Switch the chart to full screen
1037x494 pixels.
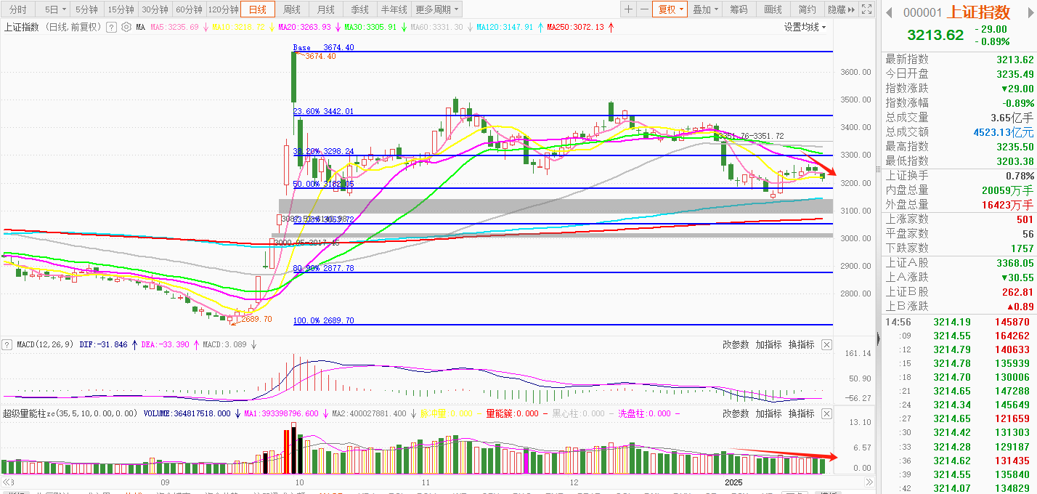(866, 9)
